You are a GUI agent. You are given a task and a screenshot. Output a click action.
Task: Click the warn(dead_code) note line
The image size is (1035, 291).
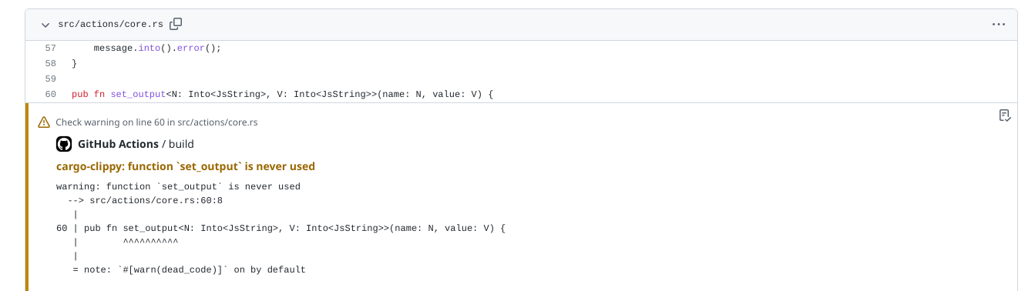coord(190,270)
